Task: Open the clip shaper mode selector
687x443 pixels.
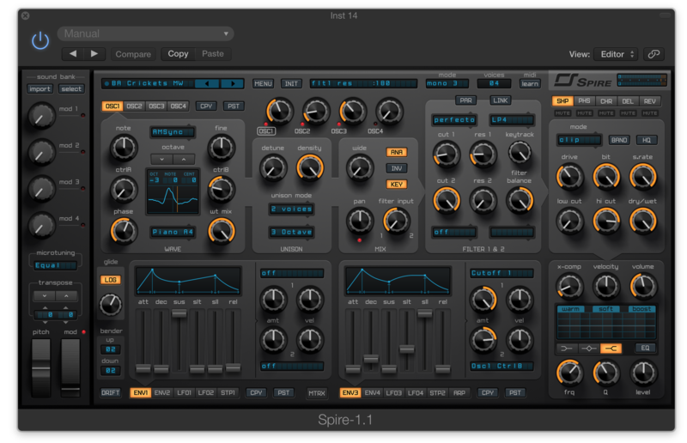Action: 579,140
